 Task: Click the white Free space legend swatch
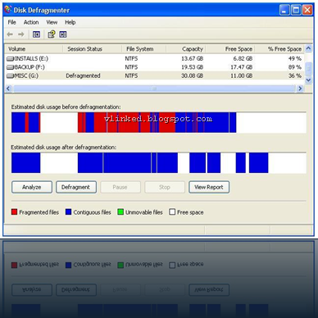[x=172, y=211]
